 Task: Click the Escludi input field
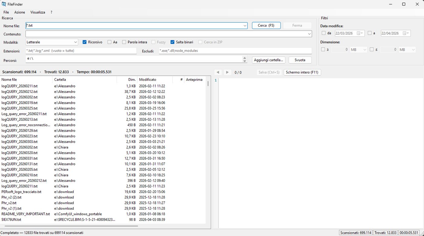(x=235, y=51)
